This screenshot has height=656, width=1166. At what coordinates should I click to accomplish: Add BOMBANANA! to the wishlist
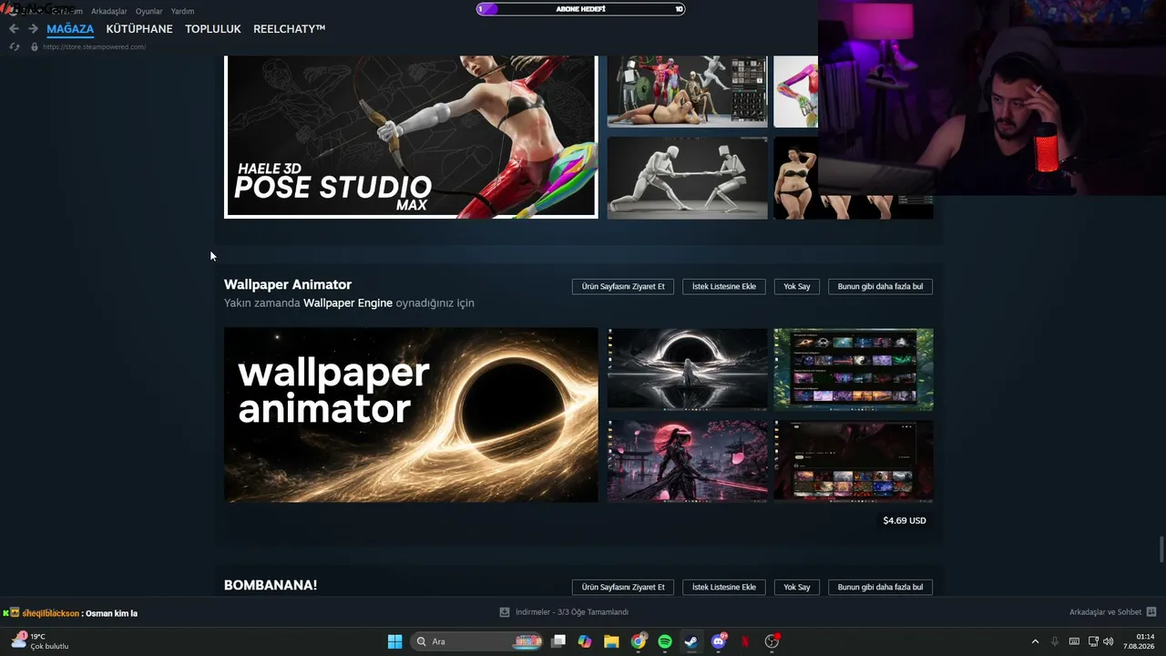724,587
